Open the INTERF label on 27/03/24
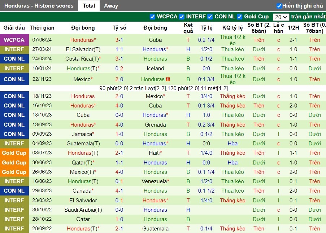Screen dimensions: 326x233 (x=14, y=49)
